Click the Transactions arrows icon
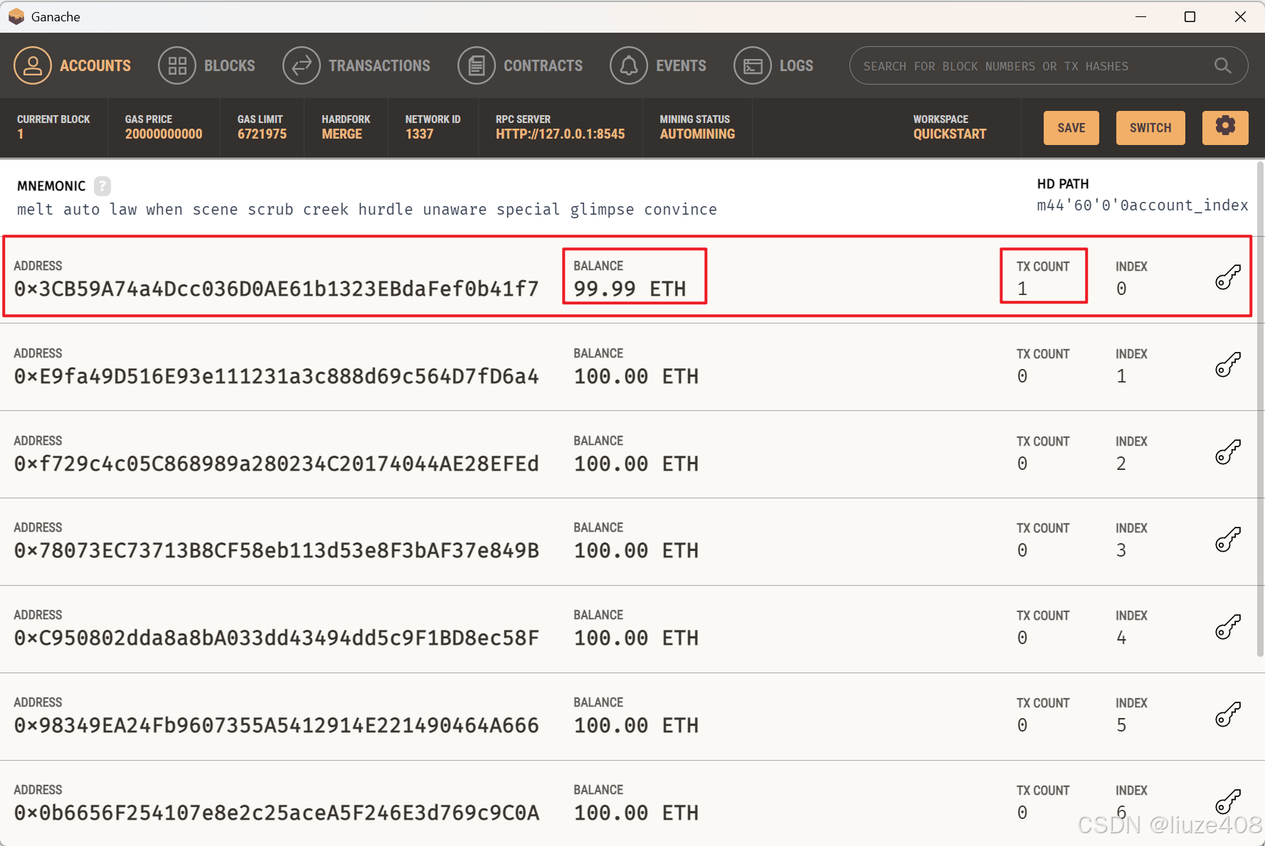This screenshot has width=1265, height=846. (x=302, y=65)
